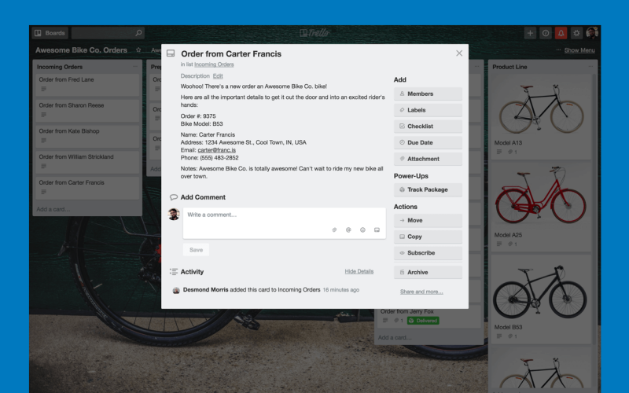Set a Due Date on card

[428, 142]
